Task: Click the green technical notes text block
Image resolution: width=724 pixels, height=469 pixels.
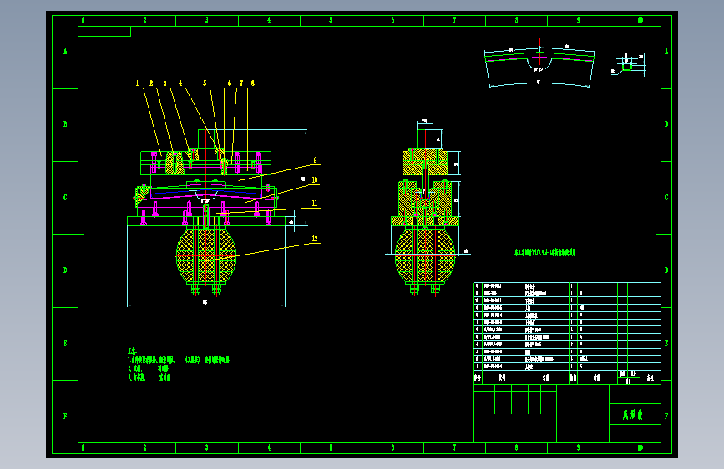Action: click(178, 364)
